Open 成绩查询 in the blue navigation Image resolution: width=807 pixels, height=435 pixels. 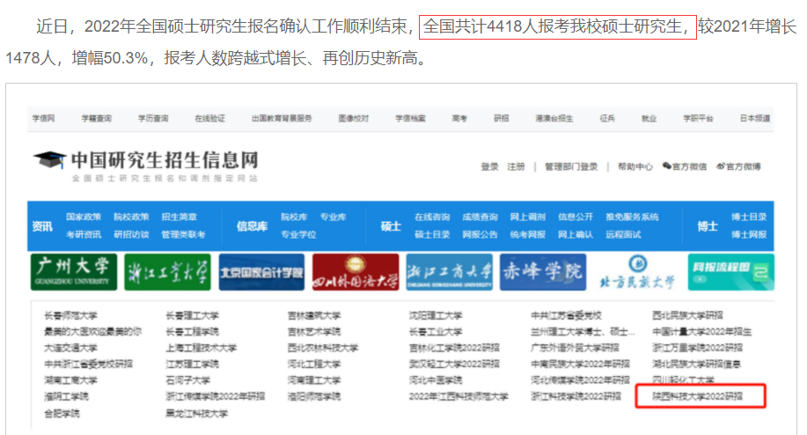tap(481, 217)
